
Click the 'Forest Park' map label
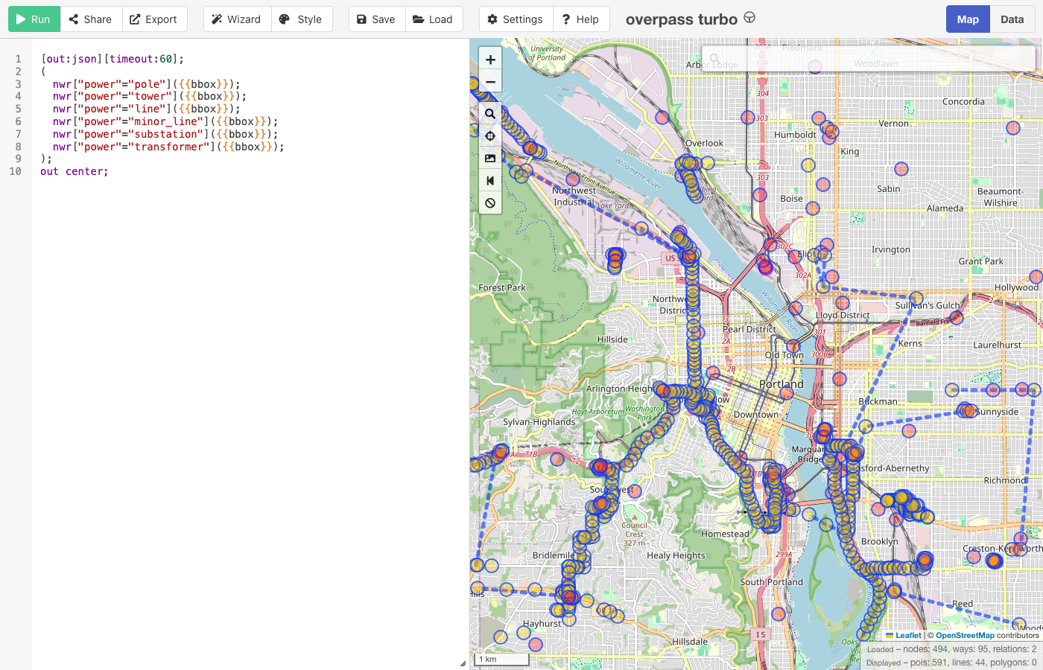pos(502,287)
